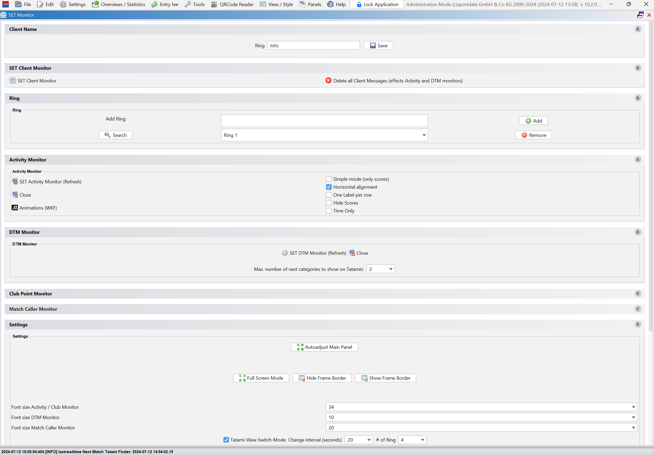Viewport: 654px width, 455px height.
Task: Enable Simple mode (only scores) checkbox
Action: coord(329,179)
